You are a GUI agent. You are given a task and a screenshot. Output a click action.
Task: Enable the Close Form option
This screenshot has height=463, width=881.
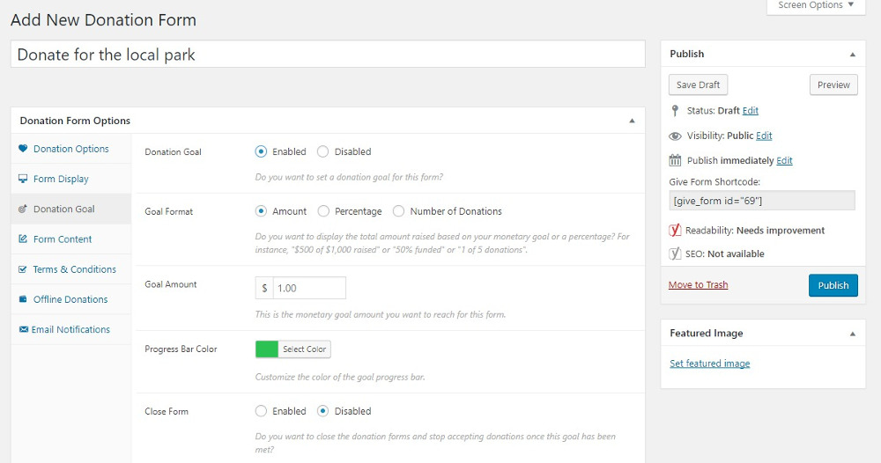pos(261,411)
